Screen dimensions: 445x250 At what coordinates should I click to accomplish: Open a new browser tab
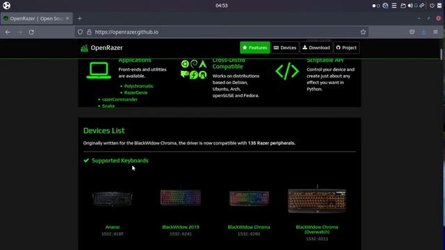(x=80, y=19)
